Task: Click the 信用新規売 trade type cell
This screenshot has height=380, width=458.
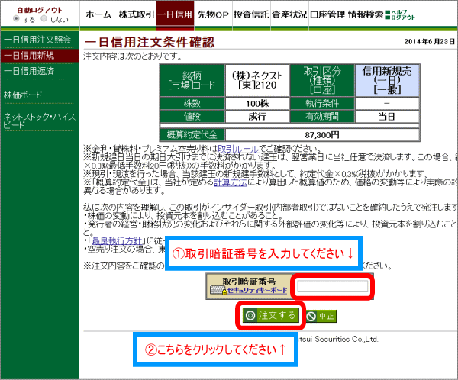Action: pos(387,80)
